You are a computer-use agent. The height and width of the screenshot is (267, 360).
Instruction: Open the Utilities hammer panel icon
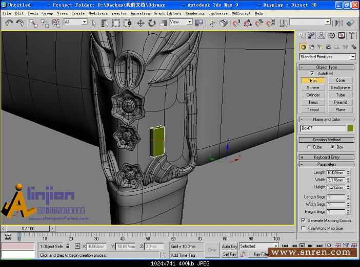point(352,35)
